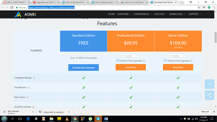
Task: Click the Download Freeware button
Action: (83, 68)
